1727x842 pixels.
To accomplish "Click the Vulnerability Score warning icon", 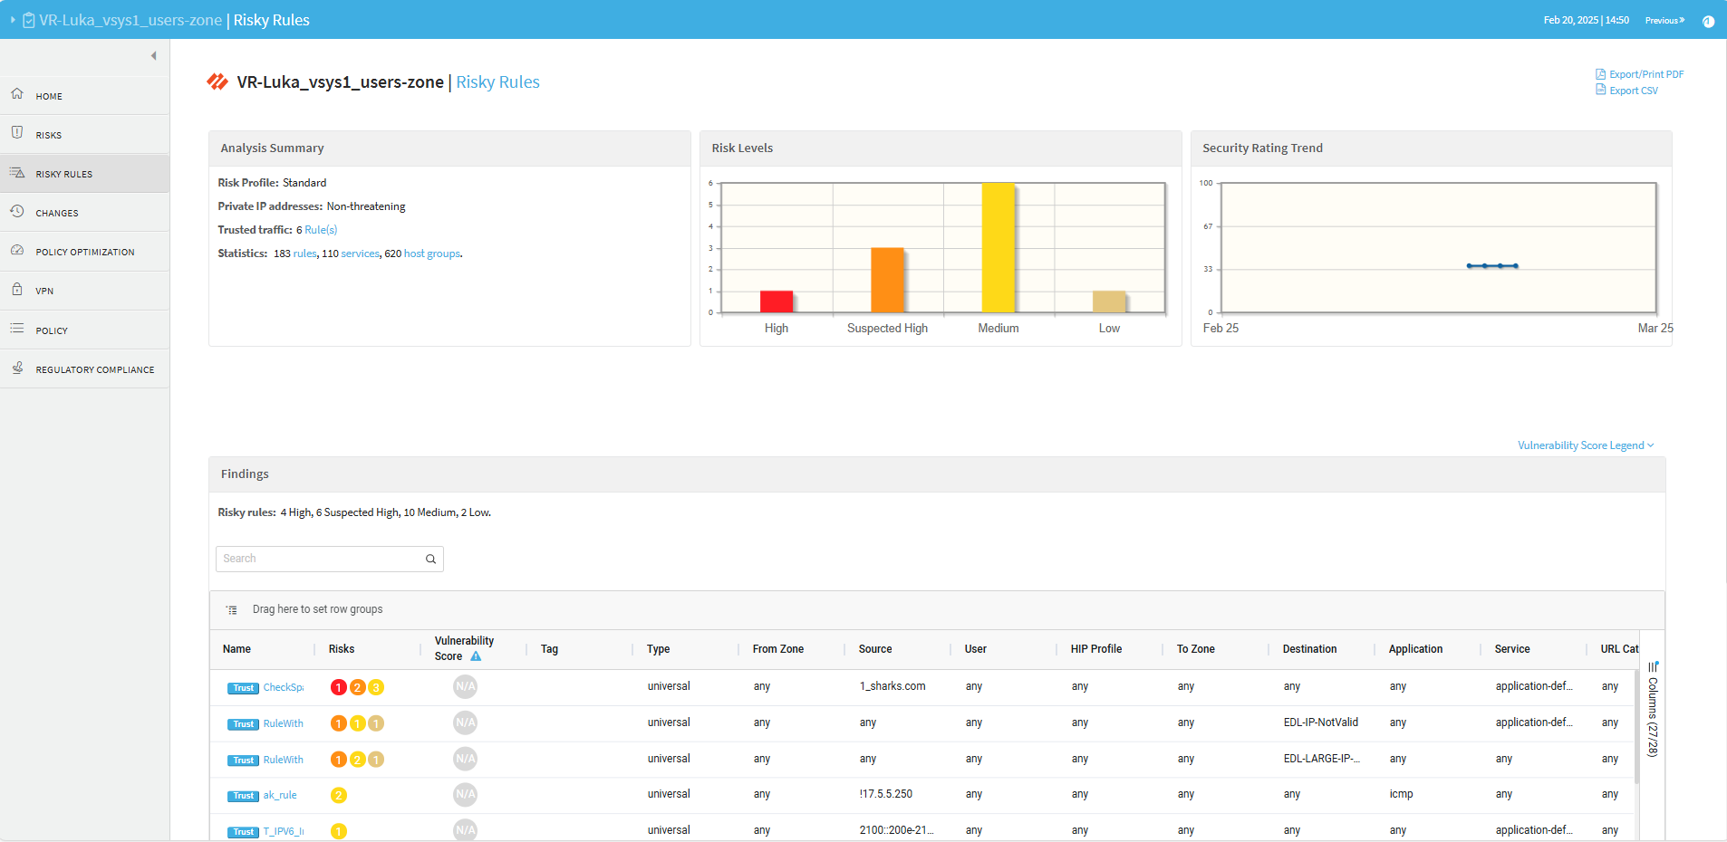I will 476,656.
